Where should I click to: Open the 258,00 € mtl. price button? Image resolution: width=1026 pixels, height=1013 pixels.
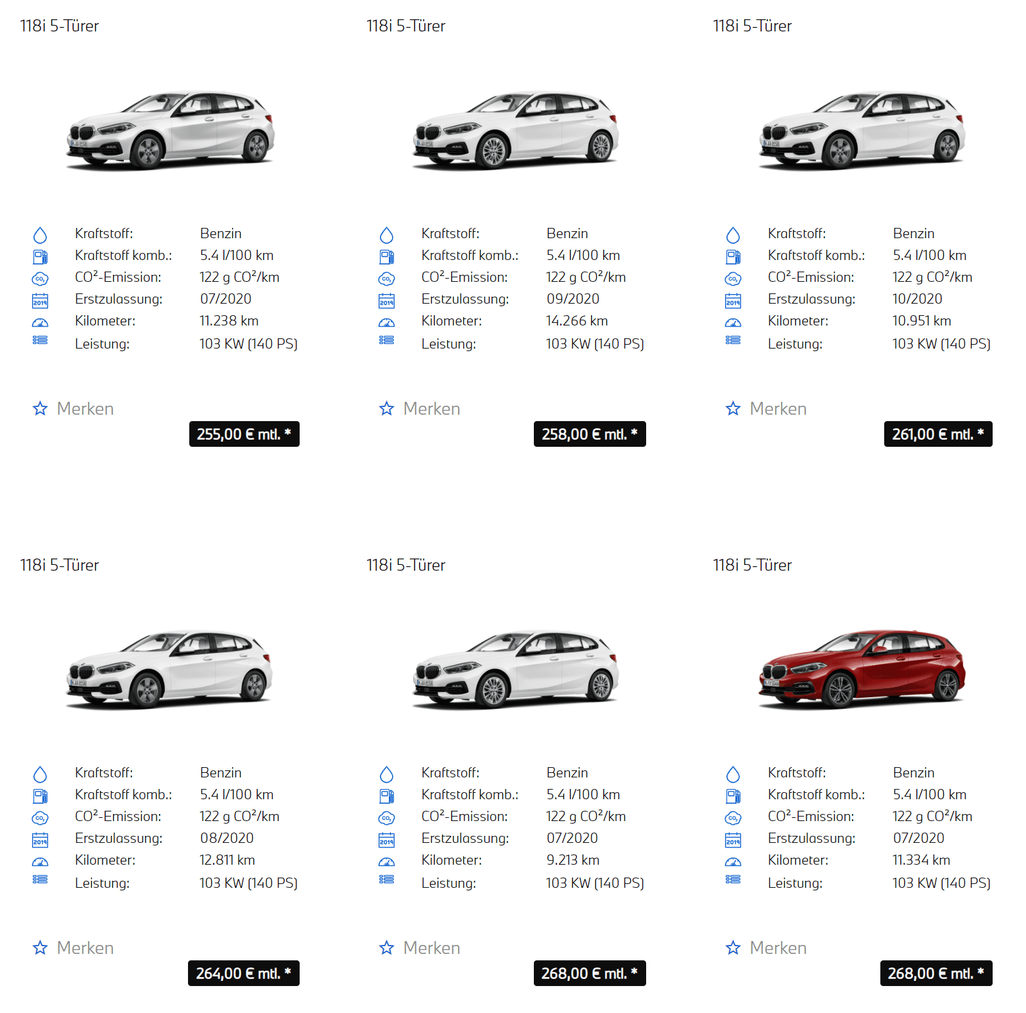tap(590, 434)
